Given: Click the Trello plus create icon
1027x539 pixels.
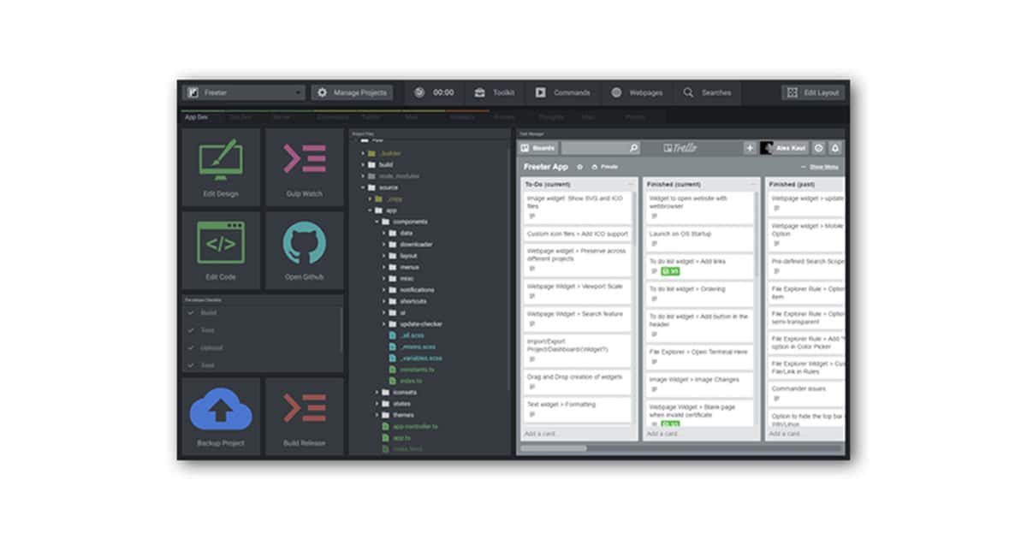Looking at the screenshot, I should tap(750, 148).
